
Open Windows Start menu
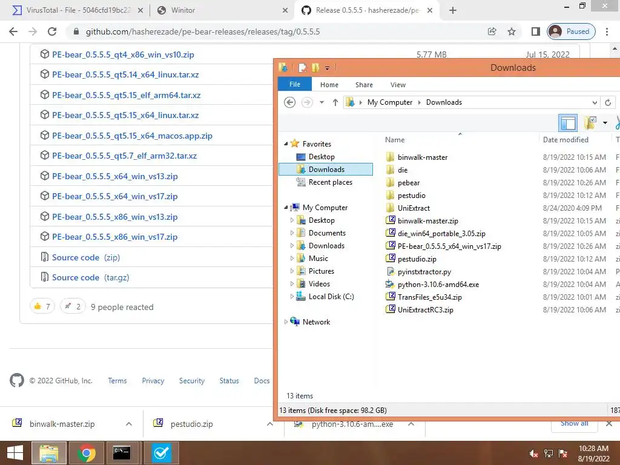click(15, 453)
